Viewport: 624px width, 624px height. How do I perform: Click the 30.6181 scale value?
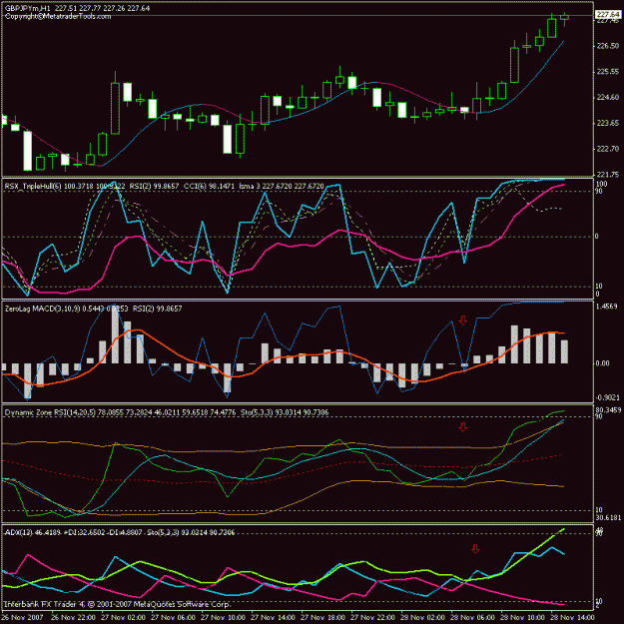[608, 517]
